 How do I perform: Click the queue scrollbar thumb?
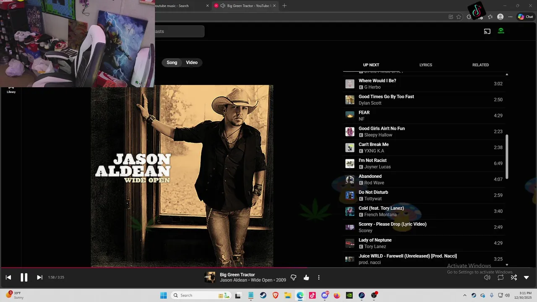(x=507, y=156)
